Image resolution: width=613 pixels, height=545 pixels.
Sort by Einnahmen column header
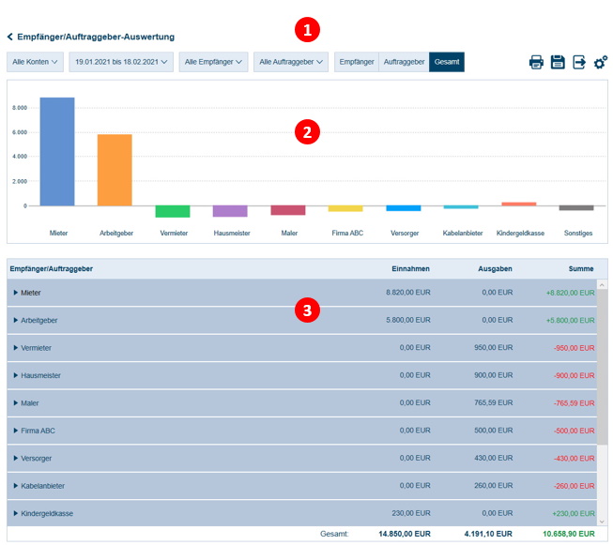click(410, 269)
